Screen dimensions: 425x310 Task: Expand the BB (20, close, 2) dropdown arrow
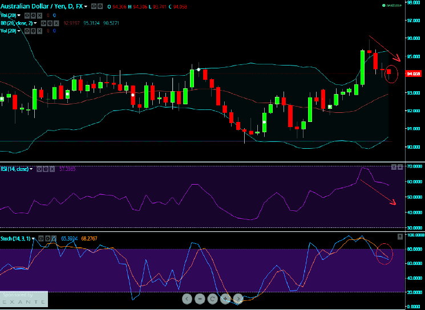(35, 23)
